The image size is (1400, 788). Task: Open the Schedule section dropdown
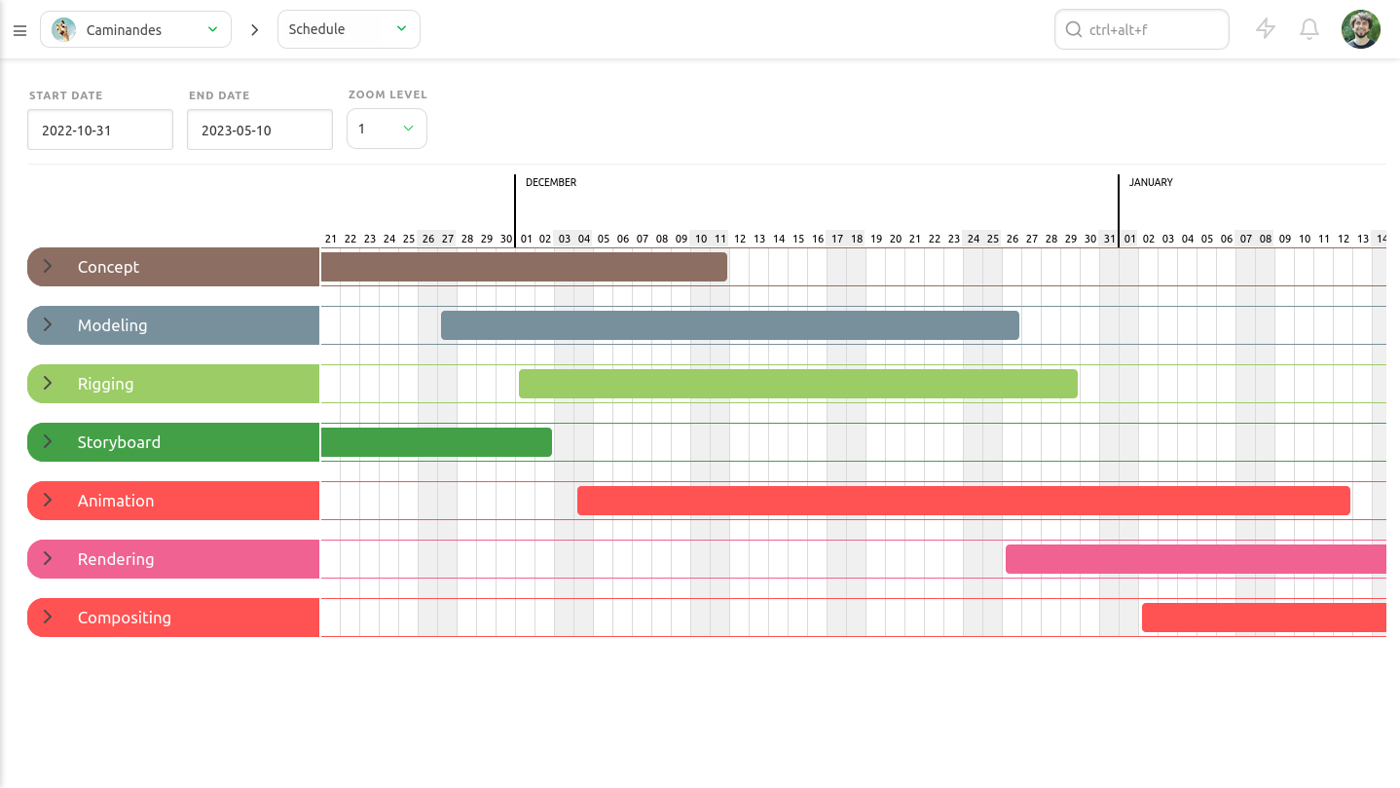tap(349, 29)
